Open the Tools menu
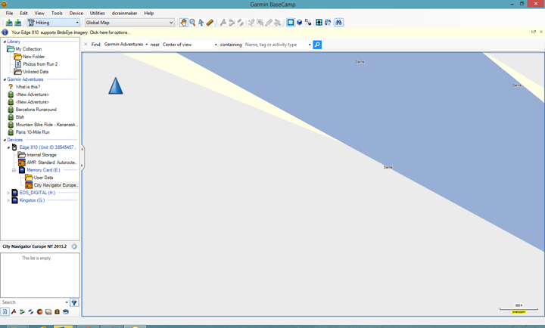The height and width of the screenshot is (328, 545). pyautogui.click(x=57, y=13)
